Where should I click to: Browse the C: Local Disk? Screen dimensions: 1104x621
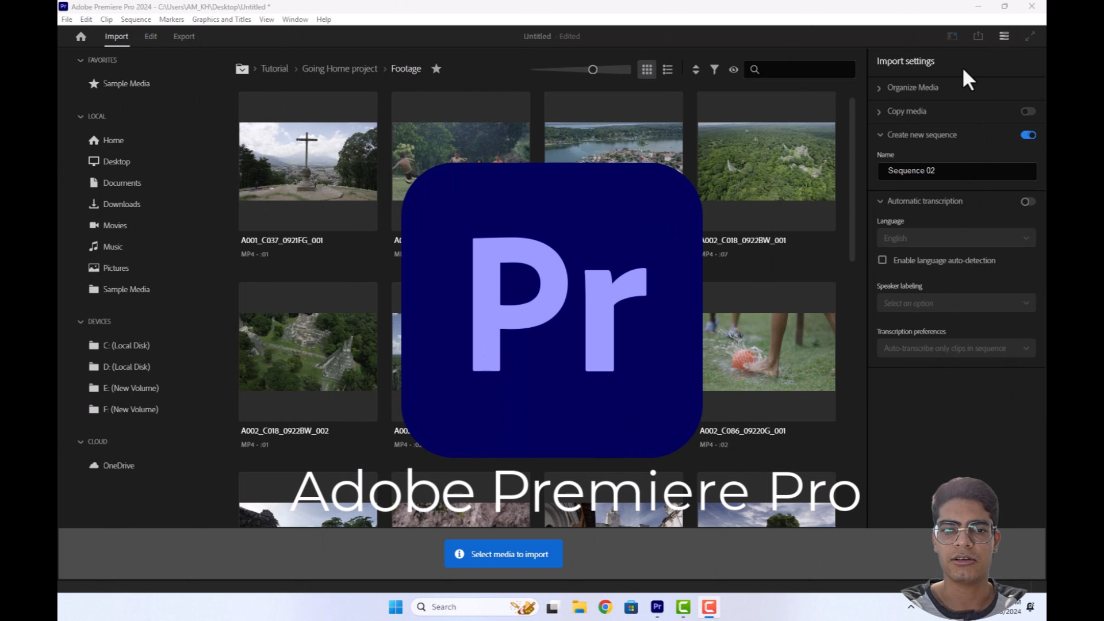coord(120,346)
